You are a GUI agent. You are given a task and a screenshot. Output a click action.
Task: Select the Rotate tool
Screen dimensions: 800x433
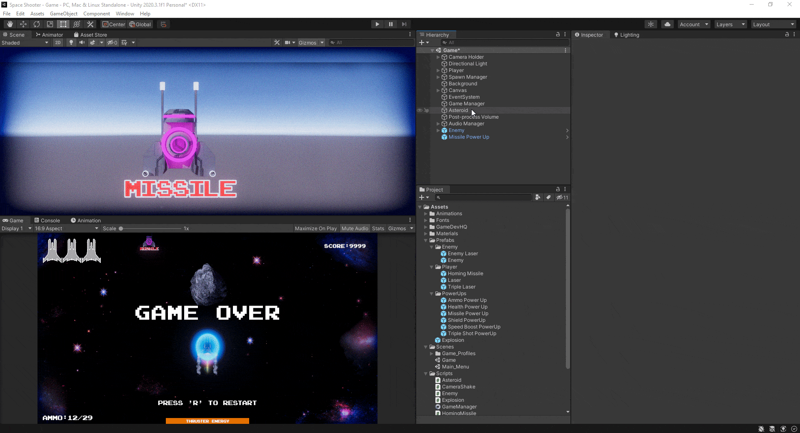(x=37, y=24)
